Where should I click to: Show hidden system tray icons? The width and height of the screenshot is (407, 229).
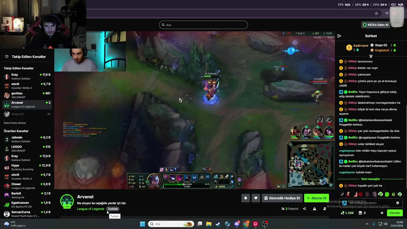(x=367, y=224)
